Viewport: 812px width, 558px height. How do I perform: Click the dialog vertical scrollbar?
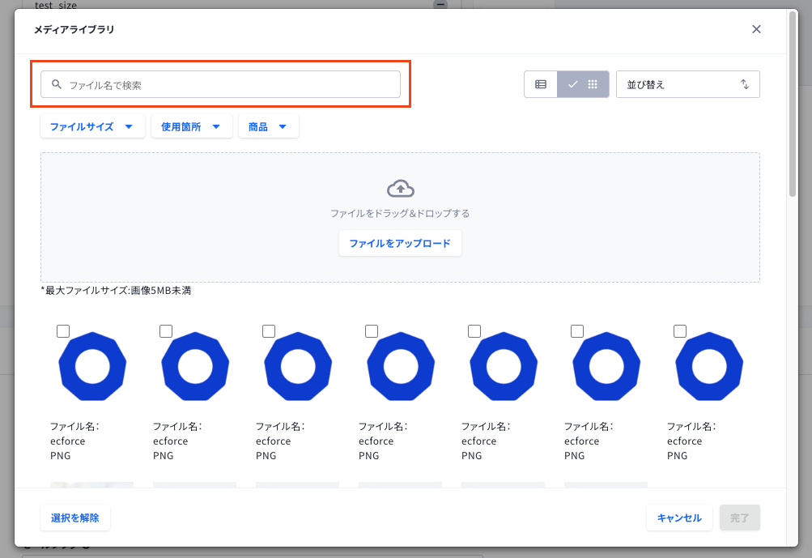(793, 104)
